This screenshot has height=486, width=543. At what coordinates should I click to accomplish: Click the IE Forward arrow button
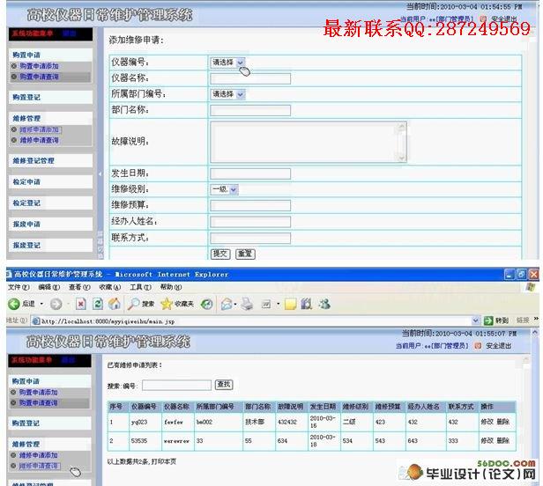[x=56, y=304]
